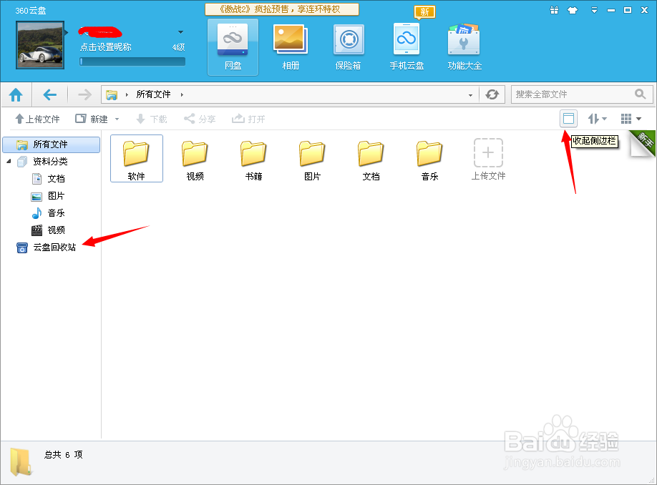The image size is (657, 485).
Task: Expand the arrow before 所有文件 breadcrumb
Action: point(127,95)
